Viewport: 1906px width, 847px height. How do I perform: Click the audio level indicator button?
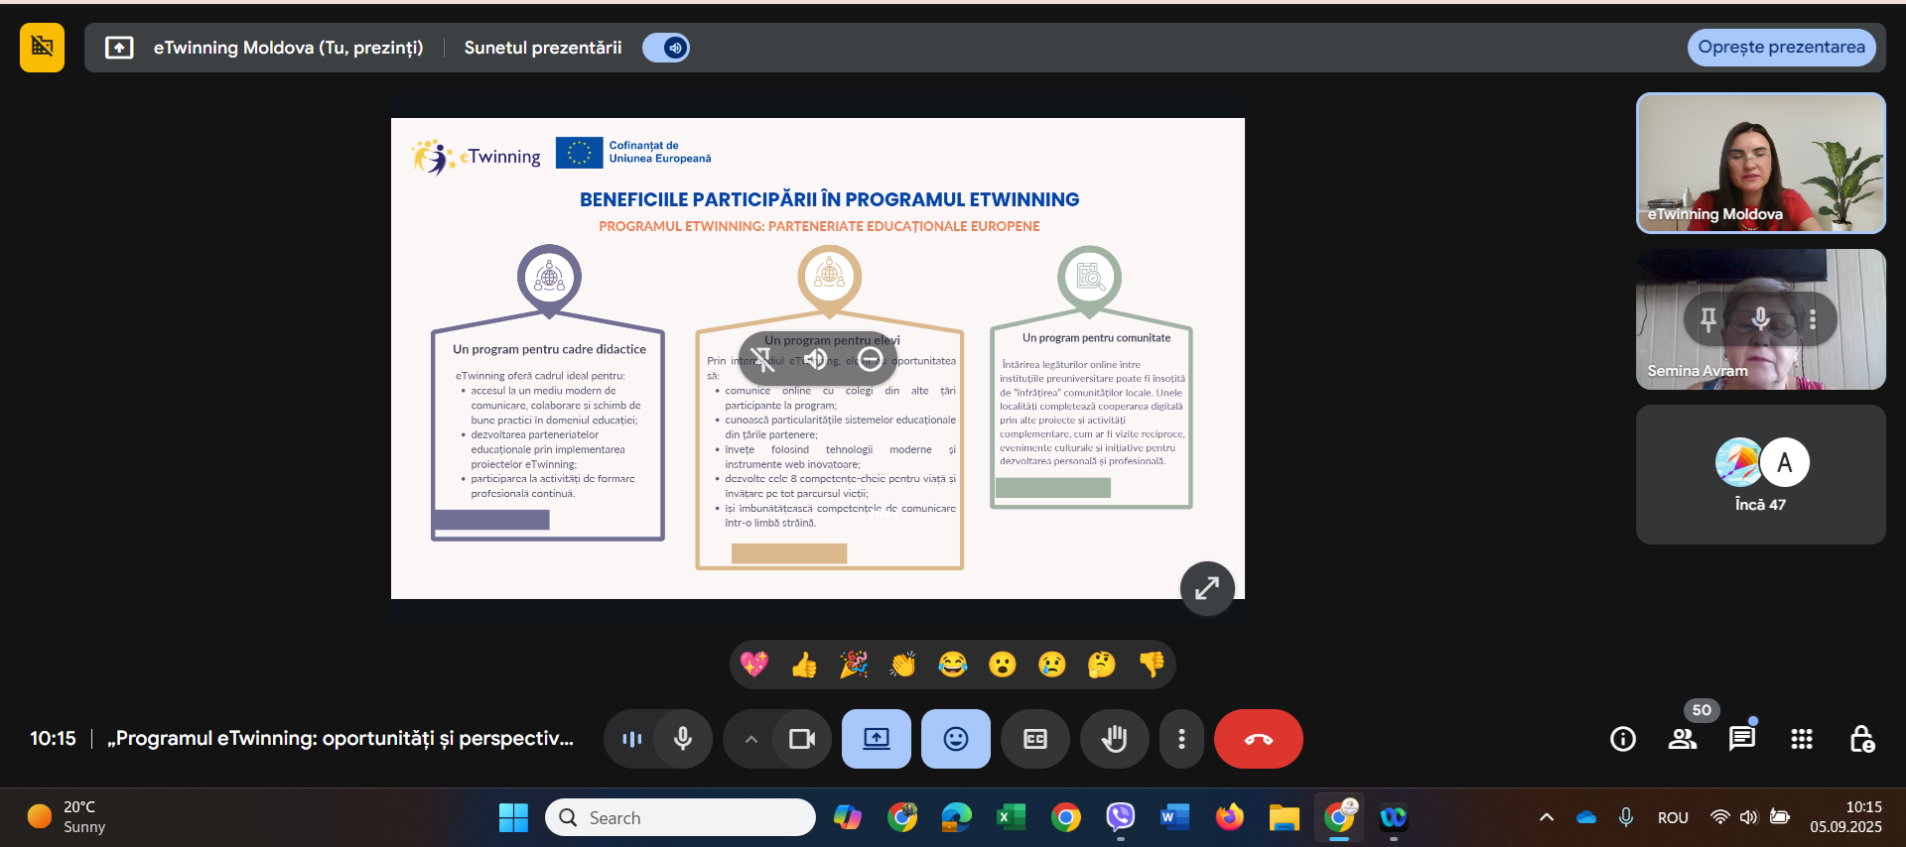tap(631, 739)
